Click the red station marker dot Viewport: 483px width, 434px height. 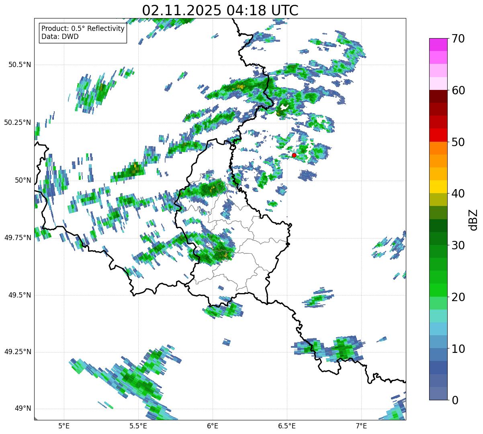coord(294,155)
